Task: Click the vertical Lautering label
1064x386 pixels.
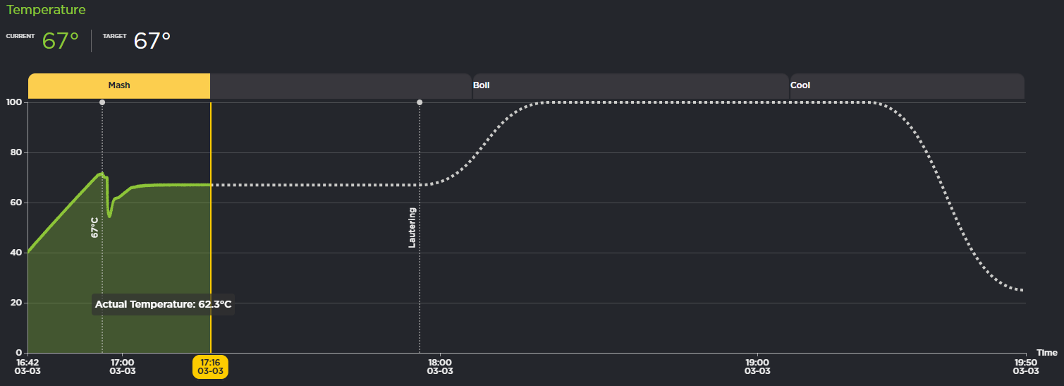Action: pos(412,228)
